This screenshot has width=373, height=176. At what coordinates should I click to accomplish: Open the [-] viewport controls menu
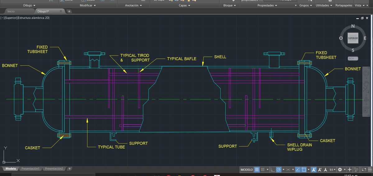tap(3, 18)
